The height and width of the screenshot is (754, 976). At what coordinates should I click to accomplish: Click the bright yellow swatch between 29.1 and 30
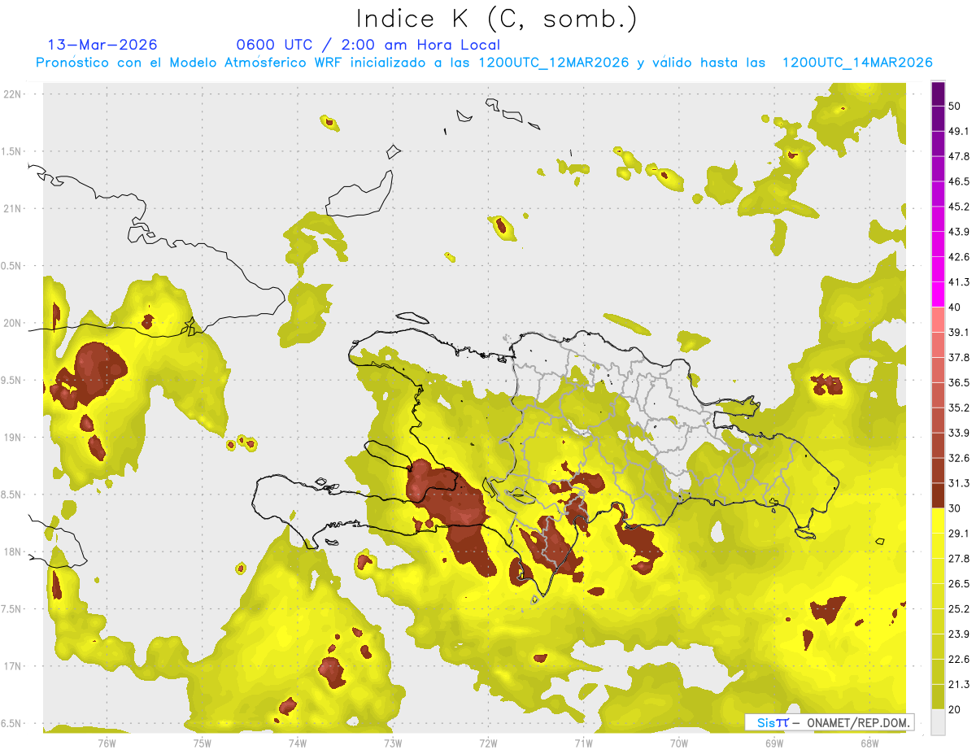pyautogui.click(x=938, y=521)
